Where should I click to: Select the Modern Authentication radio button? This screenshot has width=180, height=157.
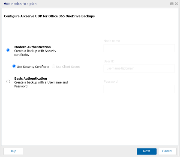click(8, 50)
